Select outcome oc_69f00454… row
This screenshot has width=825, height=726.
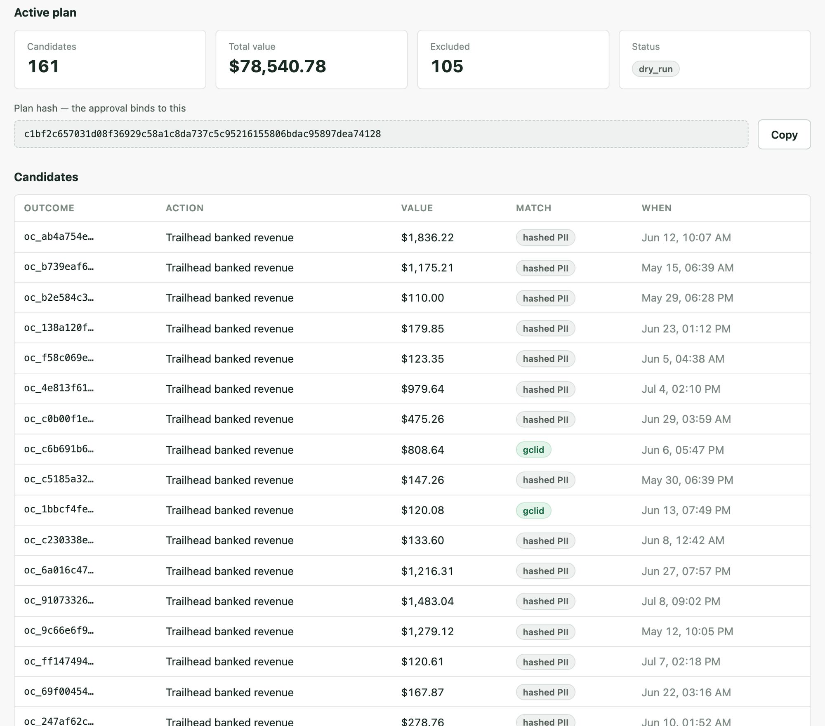coord(412,692)
